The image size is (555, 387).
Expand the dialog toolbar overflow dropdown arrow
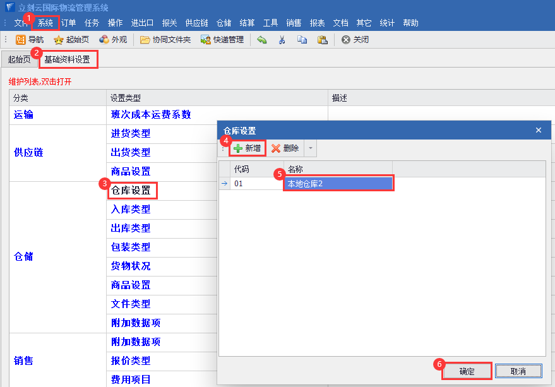pyautogui.click(x=311, y=148)
